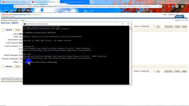This screenshot has width=189, height=106.
Task: Click the top Revert button
Action: click(x=177, y=26)
